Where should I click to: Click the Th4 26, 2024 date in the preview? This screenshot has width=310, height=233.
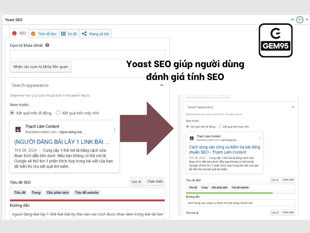coord(26,150)
